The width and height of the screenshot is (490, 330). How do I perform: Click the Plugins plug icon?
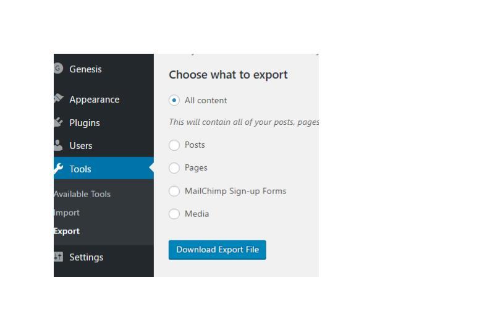[x=59, y=122]
